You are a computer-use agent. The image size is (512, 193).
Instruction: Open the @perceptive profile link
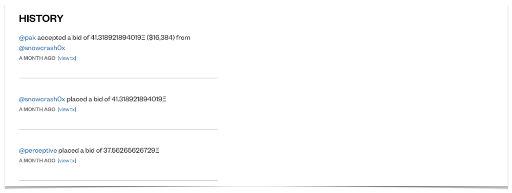[38, 151]
